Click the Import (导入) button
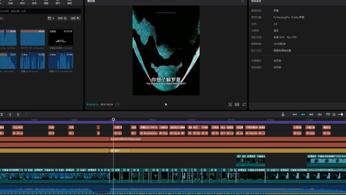Image resolution: width=346 pixels, height=195 pixels. coord(1,18)
